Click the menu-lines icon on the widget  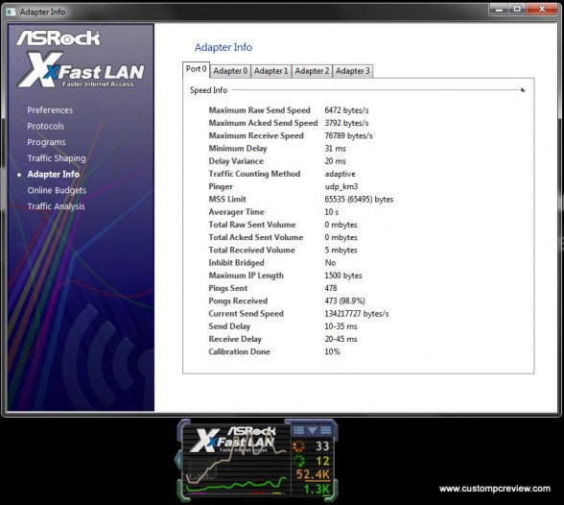[325, 430]
